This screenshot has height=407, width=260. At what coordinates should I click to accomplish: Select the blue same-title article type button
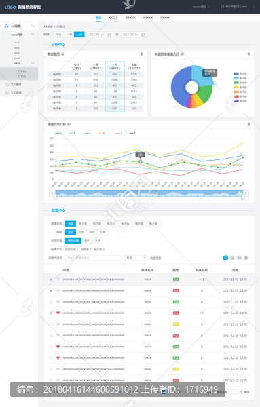click(x=73, y=241)
